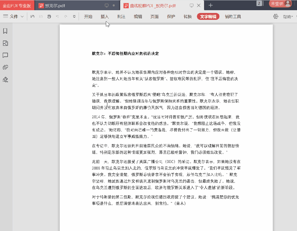Image resolution: width=297 pixels, height=231 pixels.
Task: Switch to the 默克尔.pdf document tab
Action: [55, 6]
